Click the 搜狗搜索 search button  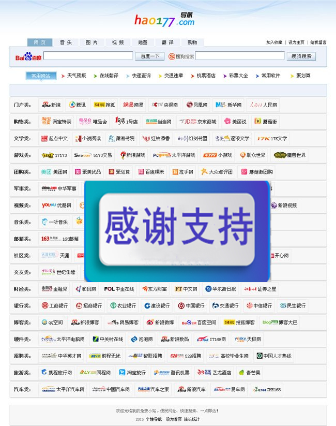301,56
